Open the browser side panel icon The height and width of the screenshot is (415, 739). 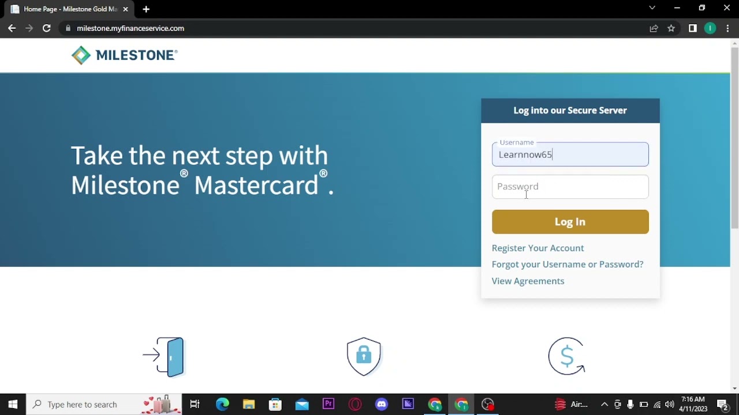(693, 28)
